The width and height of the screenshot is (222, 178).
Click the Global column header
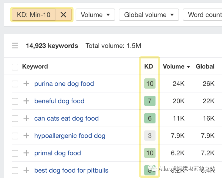pos(205,67)
